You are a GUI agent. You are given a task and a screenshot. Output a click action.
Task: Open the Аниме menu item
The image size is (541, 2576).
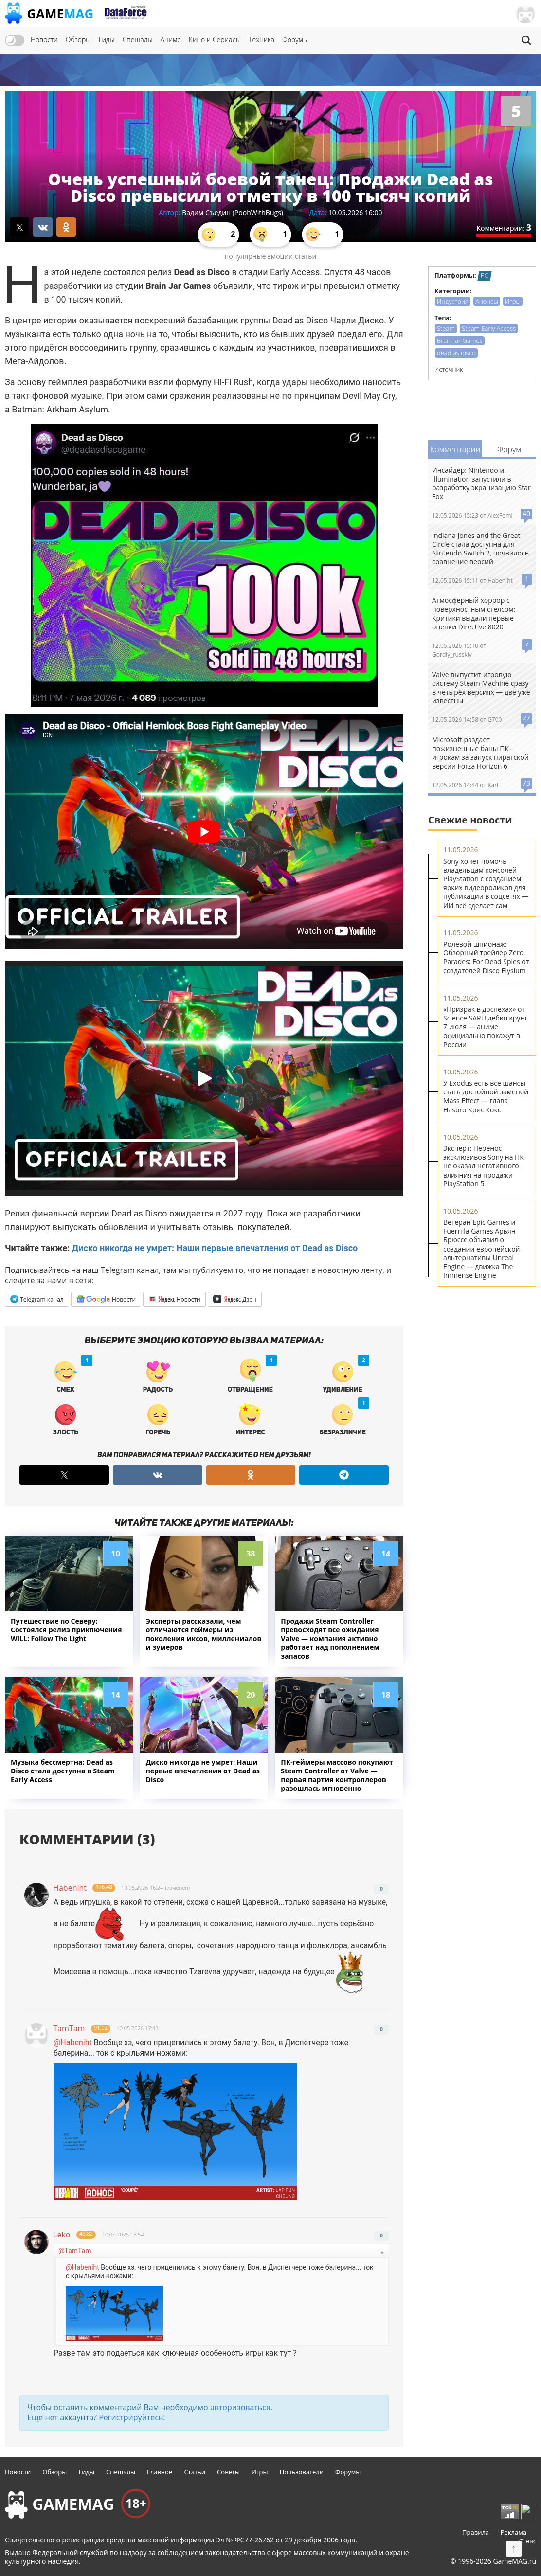pyautogui.click(x=171, y=40)
